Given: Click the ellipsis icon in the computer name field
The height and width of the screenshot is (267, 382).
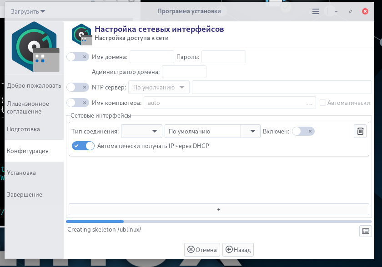Looking at the screenshot, I should (309, 103).
